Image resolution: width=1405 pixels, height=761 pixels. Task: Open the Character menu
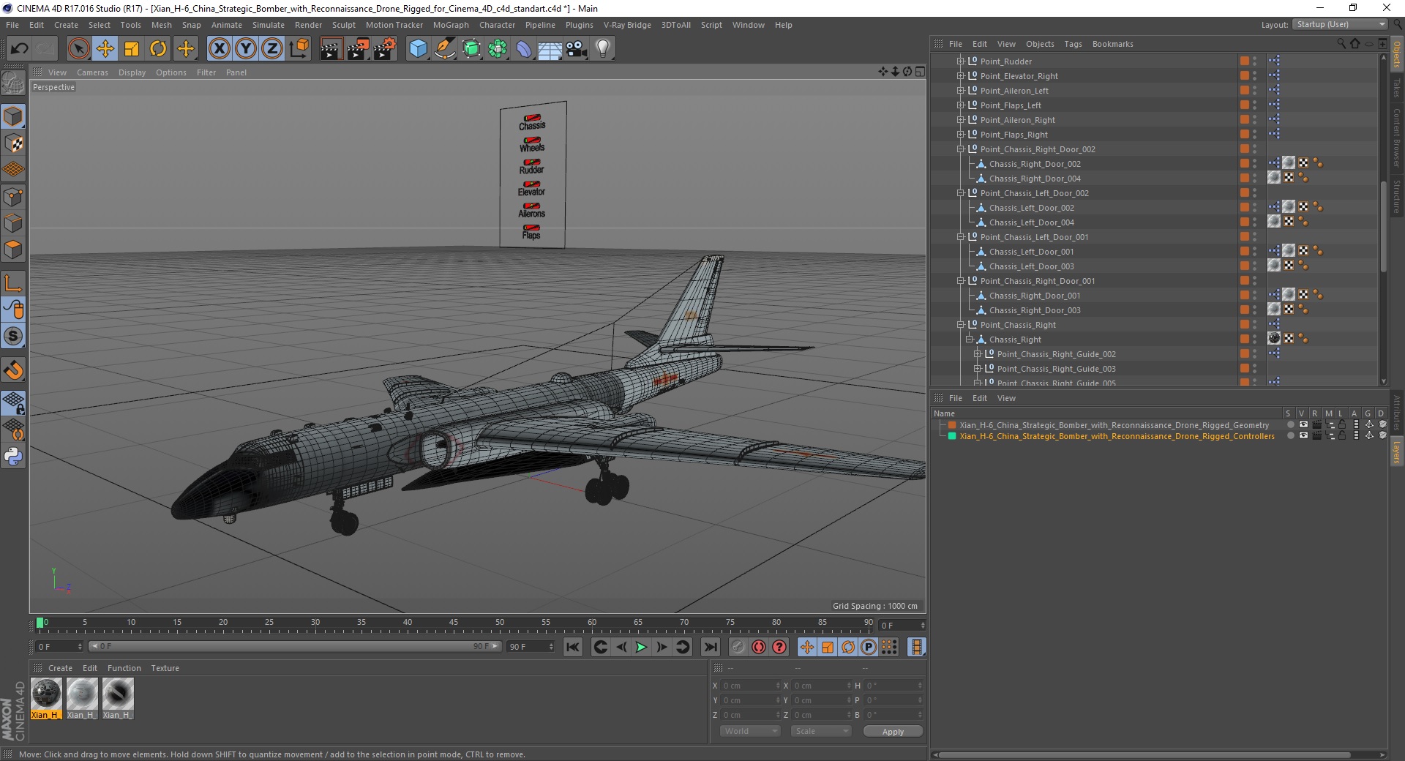click(x=497, y=25)
